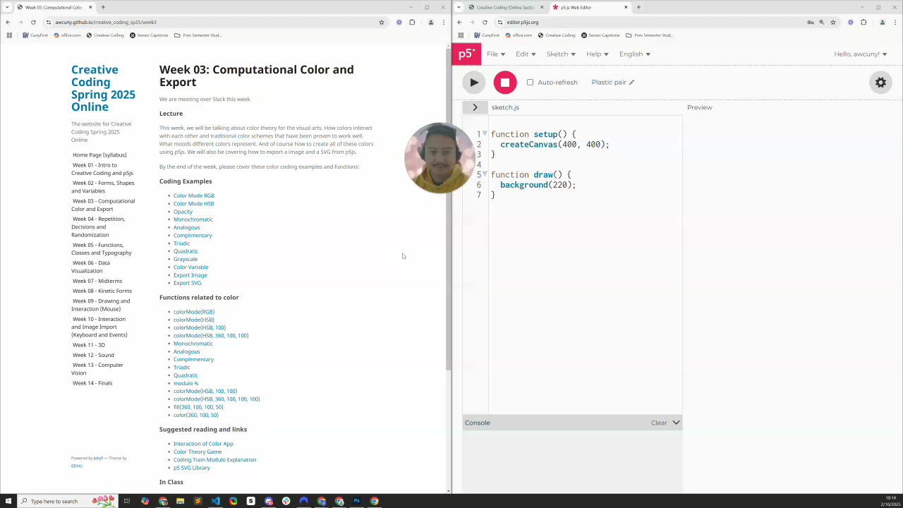Open new tab in right browser window

[x=638, y=7]
